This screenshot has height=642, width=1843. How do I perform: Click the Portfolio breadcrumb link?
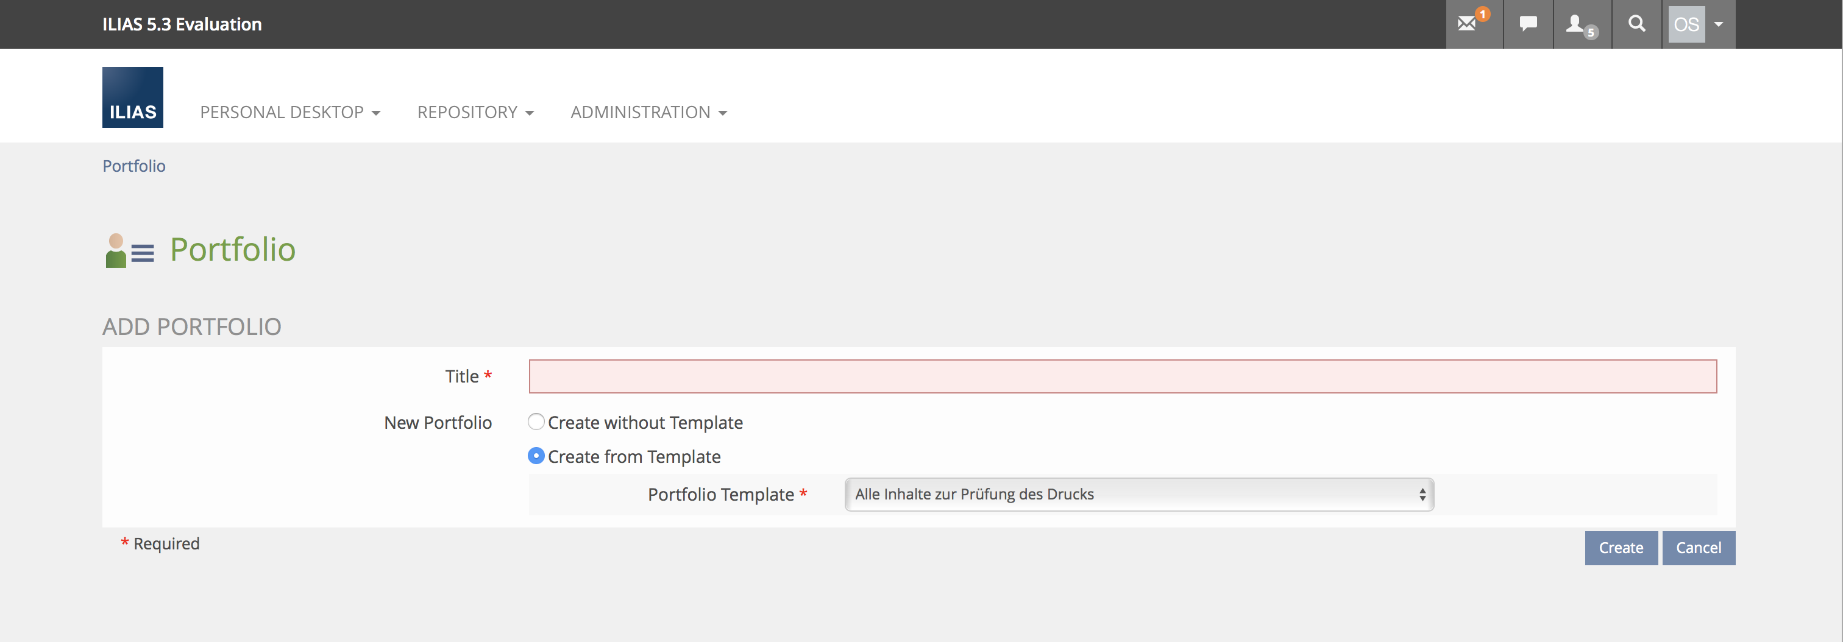[x=134, y=166]
